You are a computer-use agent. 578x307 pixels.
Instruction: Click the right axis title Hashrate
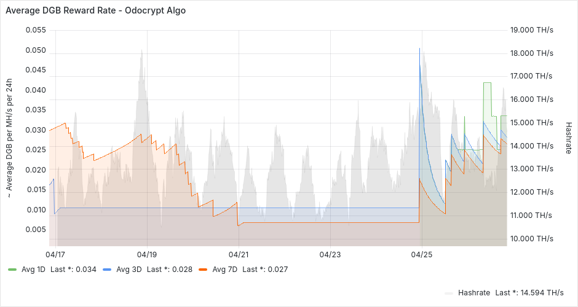click(568, 138)
